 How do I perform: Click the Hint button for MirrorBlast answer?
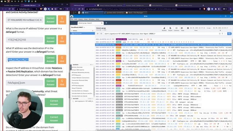(x=62, y=20)
